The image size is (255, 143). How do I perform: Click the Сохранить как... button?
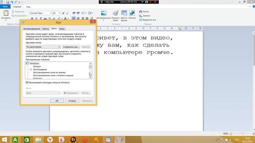71,47
